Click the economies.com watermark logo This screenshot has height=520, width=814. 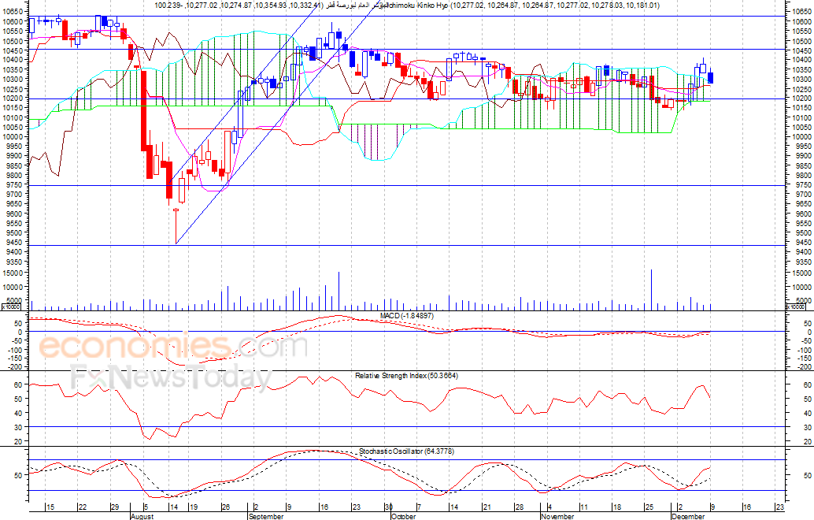tap(173, 346)
